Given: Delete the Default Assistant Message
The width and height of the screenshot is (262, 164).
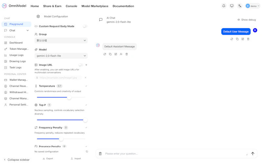Looking at the screenshot, I should [x=127, y=54].
